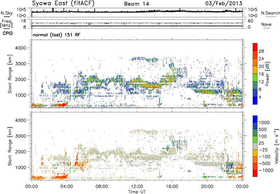Click the "-25" velocity colorbar label
The height and width of the screenshot is (194, 280).
click(263, 150)
